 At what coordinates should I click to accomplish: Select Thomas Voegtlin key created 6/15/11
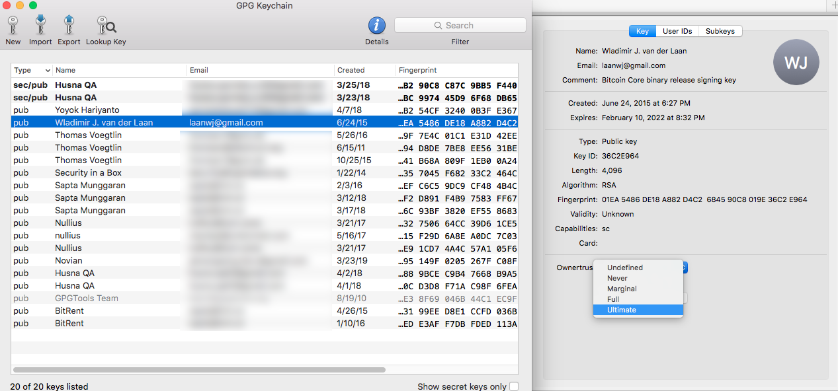click(x=265, y=148)
